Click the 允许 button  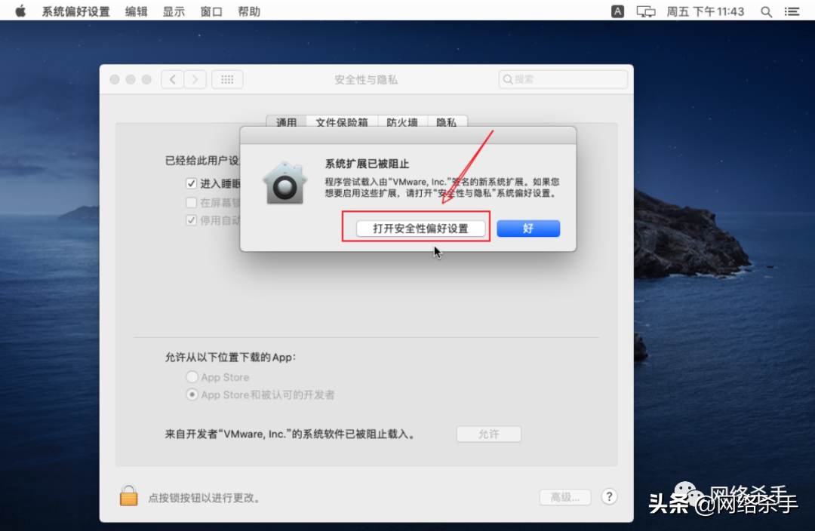tap(488, 434)
